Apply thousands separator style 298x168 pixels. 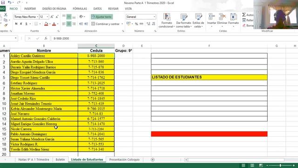[x=142, y=24]
